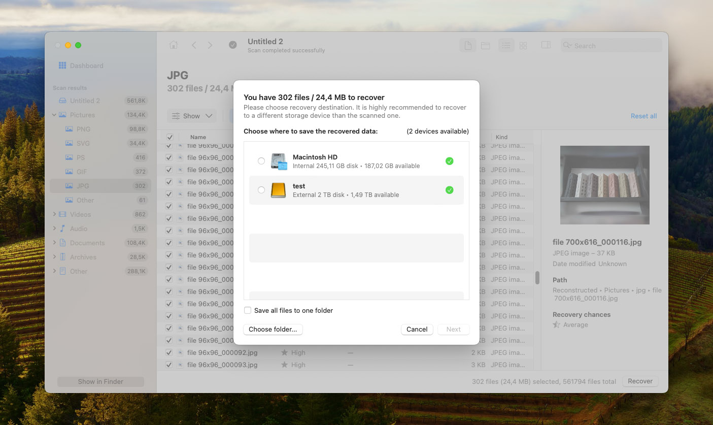Image resolution: width=713 pixels, height=425 pixels.
Task: Click the image preview thumbnail
Action: (604, 185)
